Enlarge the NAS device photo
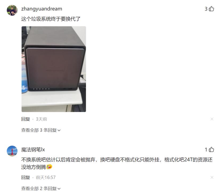This screenshot has height=195, width=221. (54, 69)
